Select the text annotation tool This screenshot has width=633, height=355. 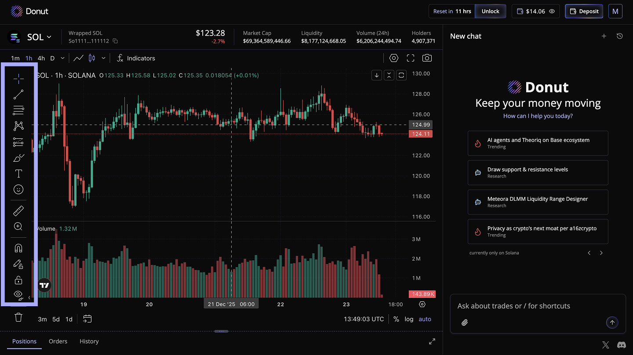coord(18,174)
